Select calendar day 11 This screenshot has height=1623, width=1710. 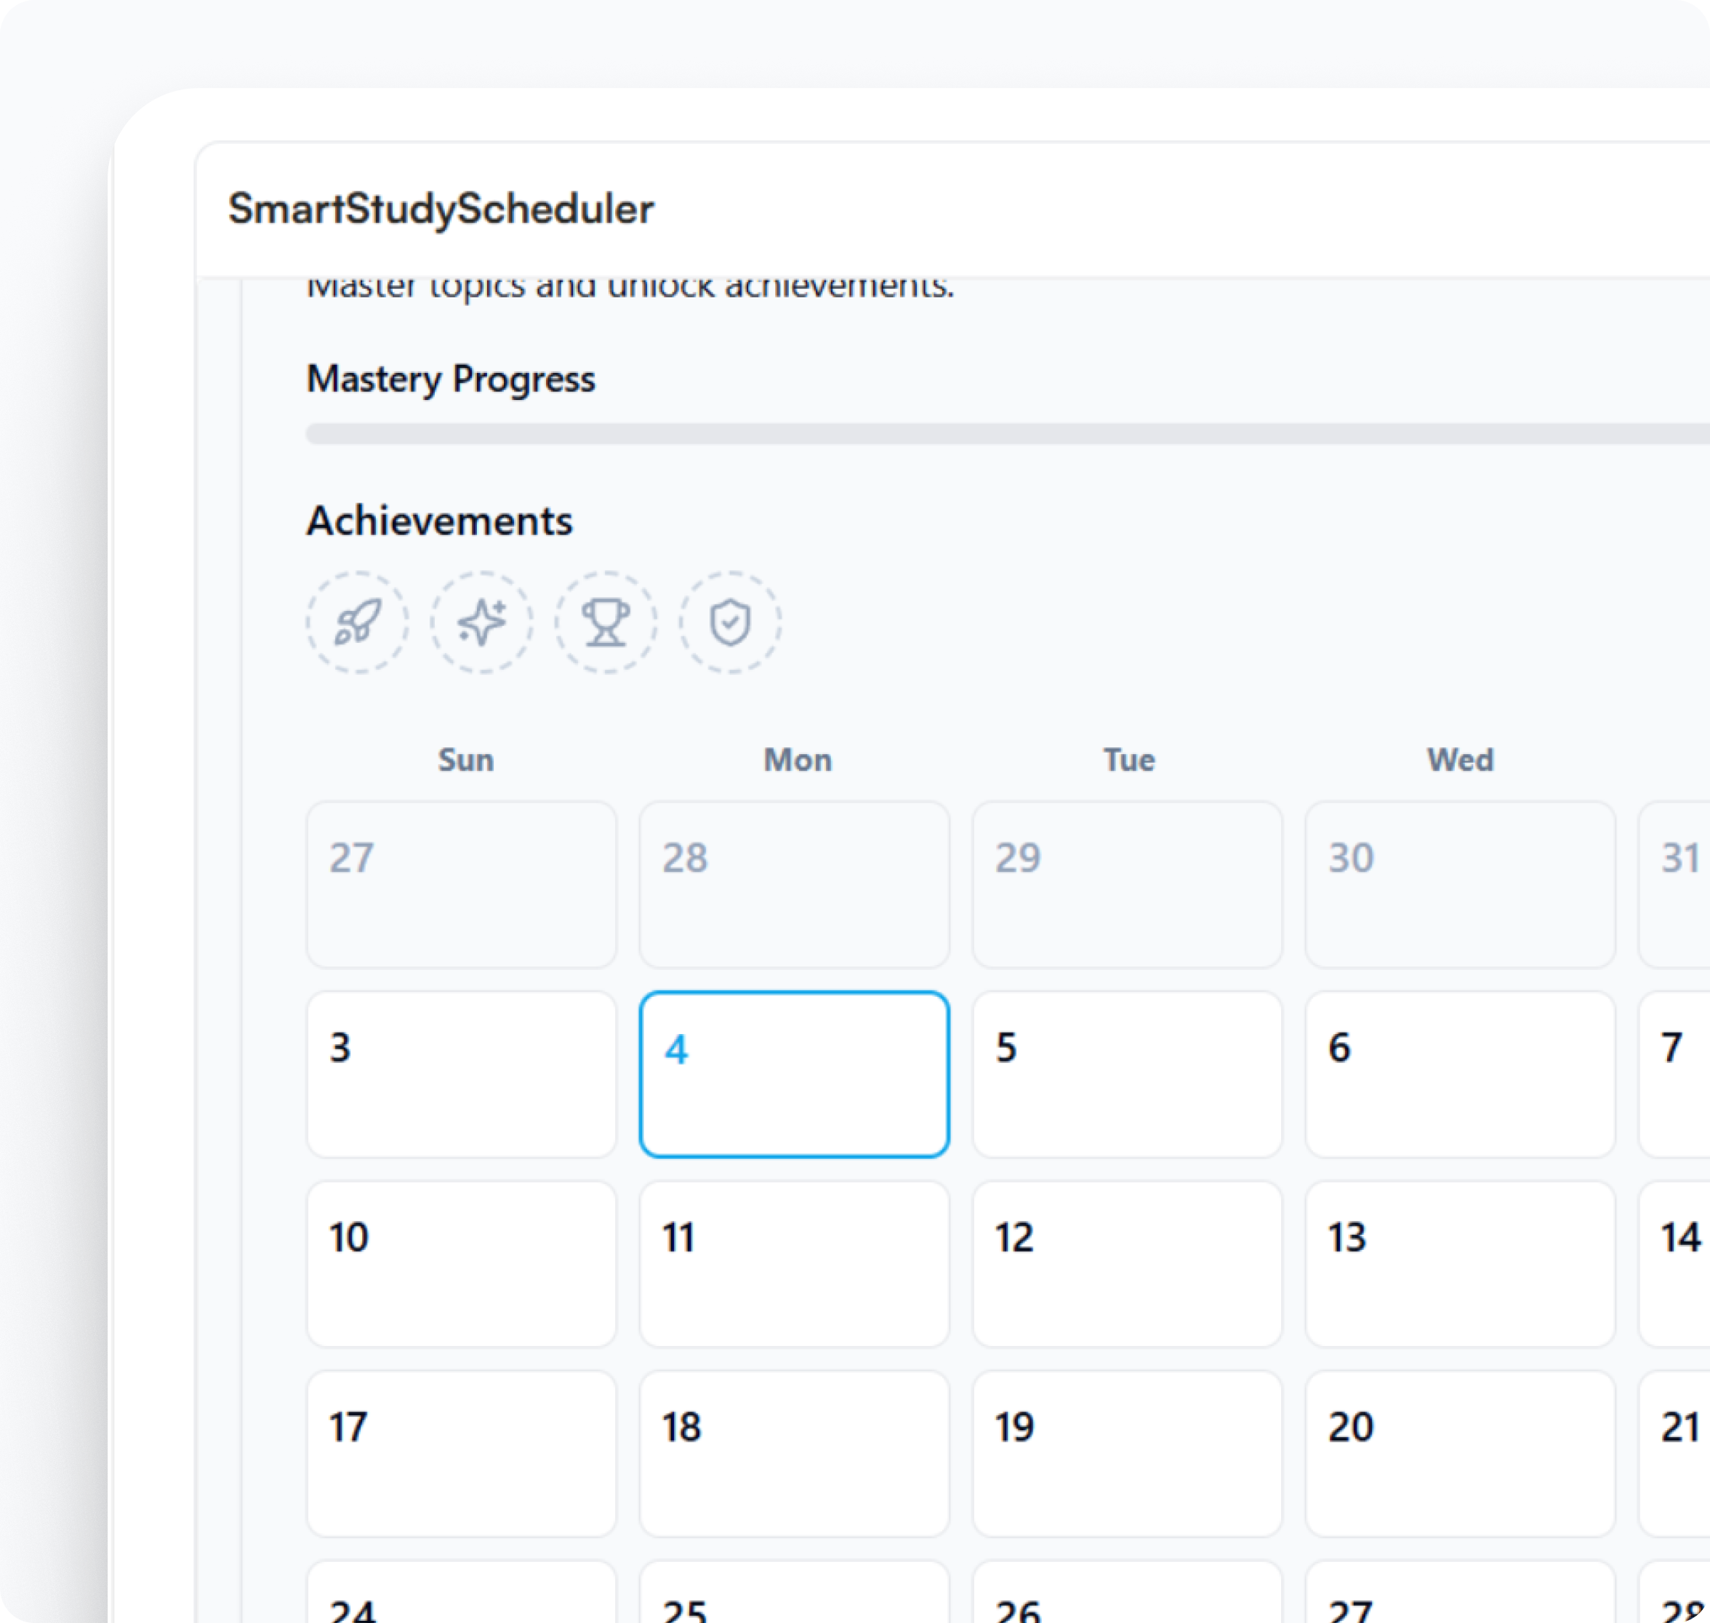click(794, 1264)
